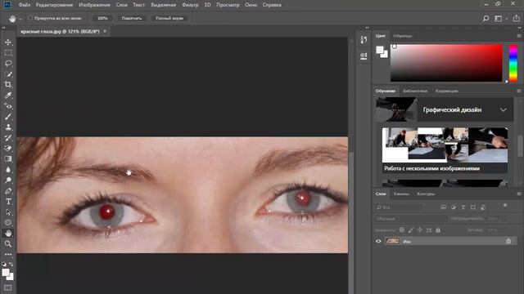
Task: Select the Eraser tool
Action: [8, 149]
